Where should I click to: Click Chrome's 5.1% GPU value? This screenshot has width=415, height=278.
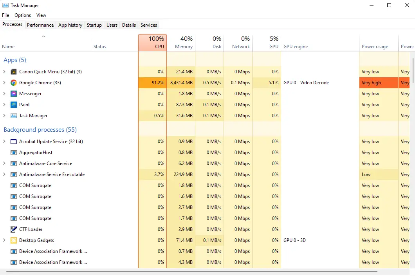[x=273, y=83]
